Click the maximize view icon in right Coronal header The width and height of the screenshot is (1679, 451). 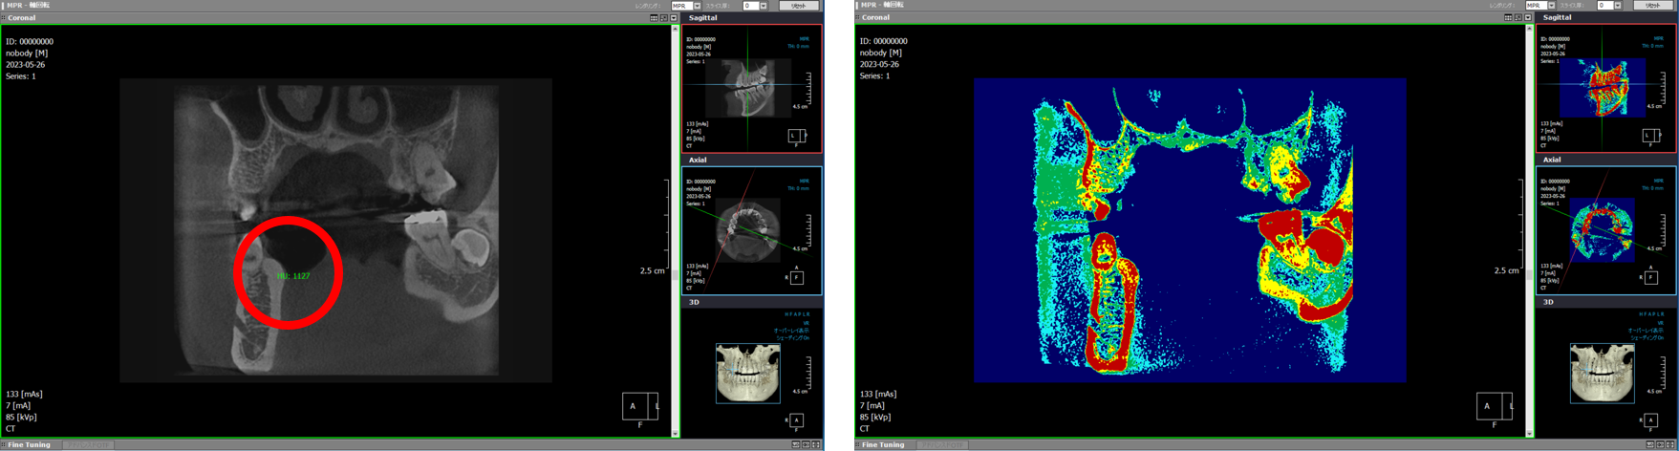[x=1518, y=18]
